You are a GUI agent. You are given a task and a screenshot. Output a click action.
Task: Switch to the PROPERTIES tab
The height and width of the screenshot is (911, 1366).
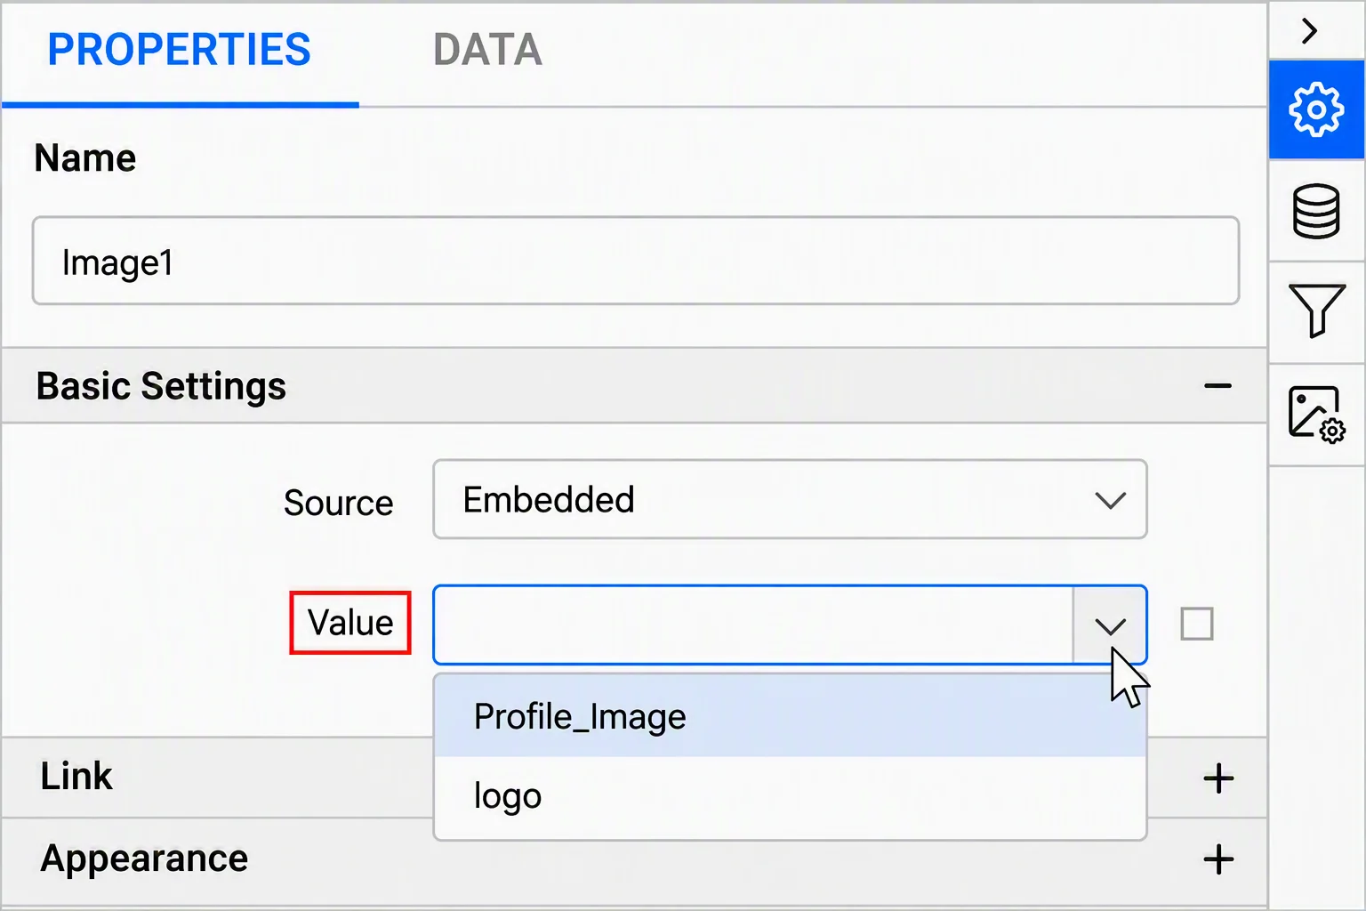tap(179, 50)
